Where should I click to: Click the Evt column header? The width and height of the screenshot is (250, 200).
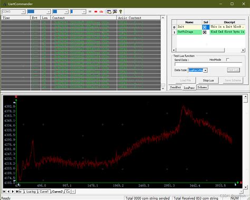click(x=35, y=18)
